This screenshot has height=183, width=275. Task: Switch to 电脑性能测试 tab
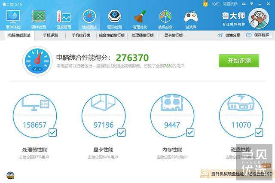click(x=19, y=35)
